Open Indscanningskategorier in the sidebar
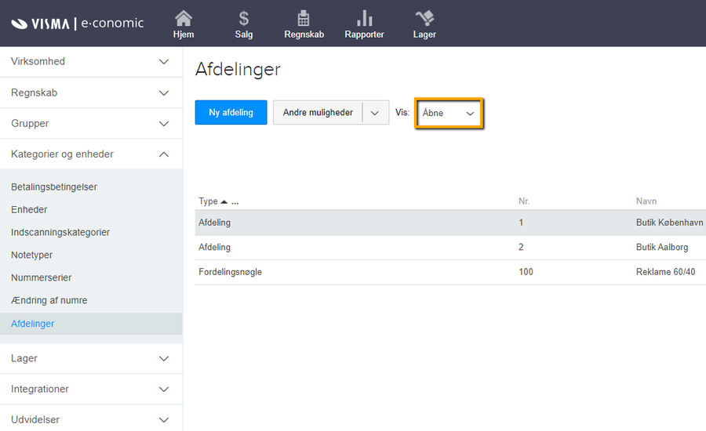The height and width of the screenshot is (431, 706). tap(60, 232)
